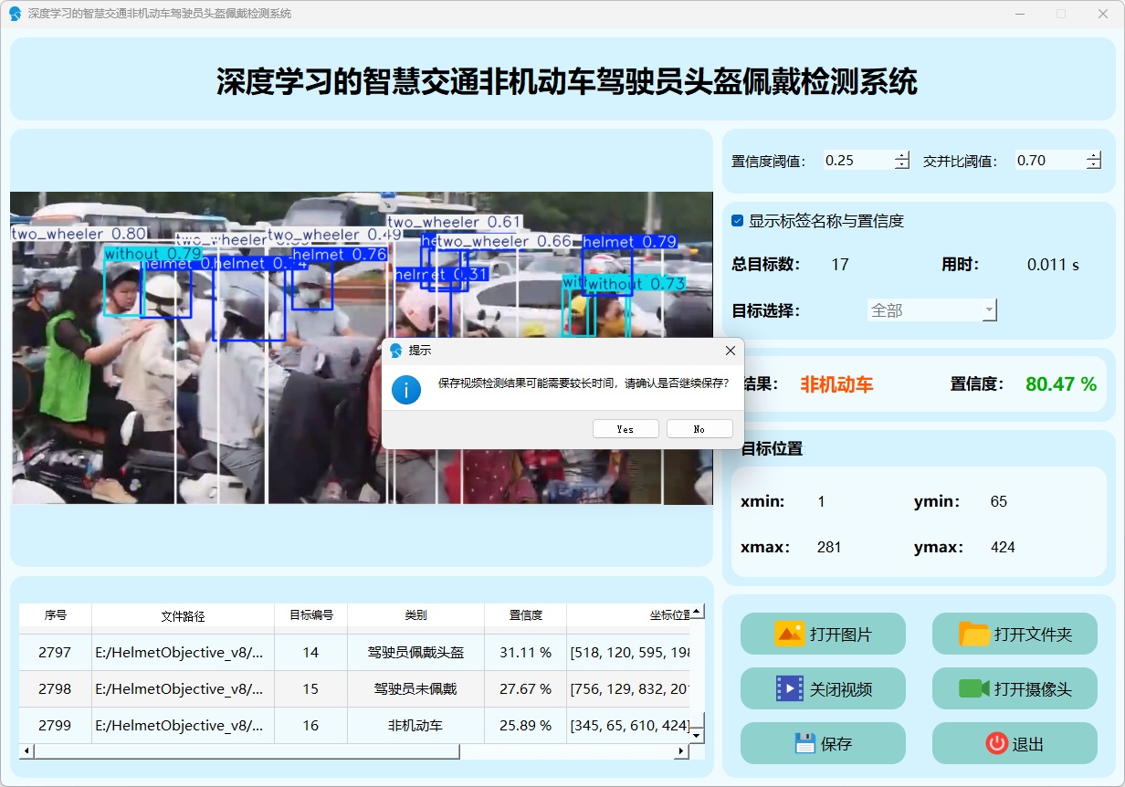This screenshot has height=787, width=1125.
Task: Click the film icon on 关闭视频
Action: (x=790, y=688)
